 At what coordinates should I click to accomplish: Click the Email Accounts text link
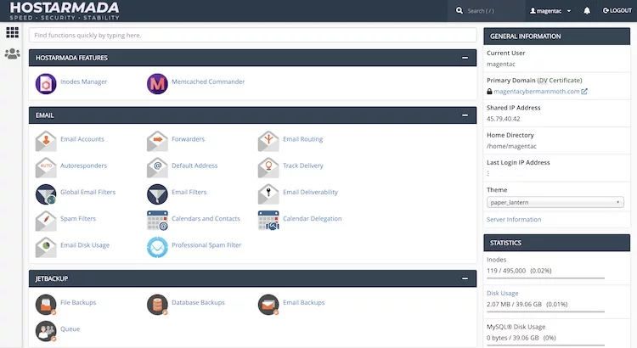(x=82, y=139)
